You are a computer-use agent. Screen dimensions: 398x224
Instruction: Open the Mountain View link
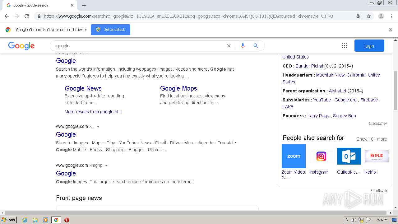[x=330, y=75]
